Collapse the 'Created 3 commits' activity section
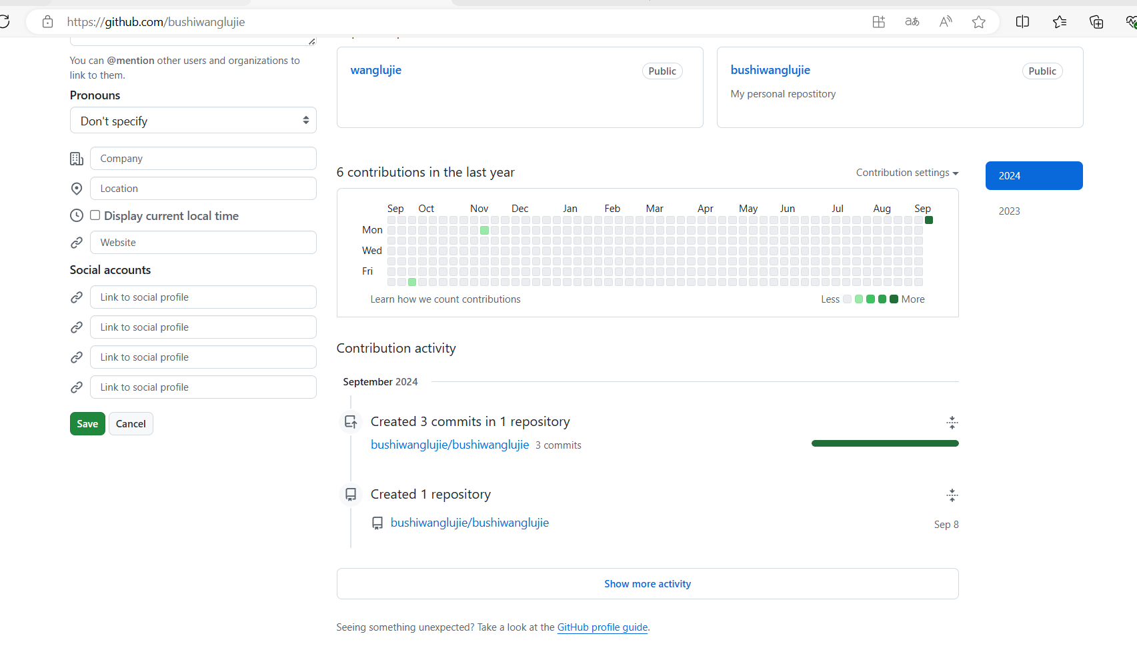The height and width of the screenshot is (646, 1137). click(x=952, y=422)
